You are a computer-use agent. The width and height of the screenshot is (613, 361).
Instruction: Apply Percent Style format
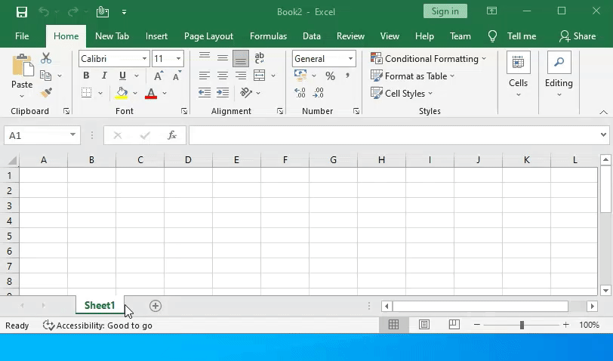click(x=331, y=76)
